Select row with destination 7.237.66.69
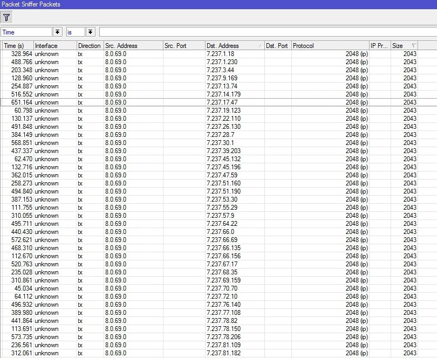The image size is (437, 358). point(218,239)
